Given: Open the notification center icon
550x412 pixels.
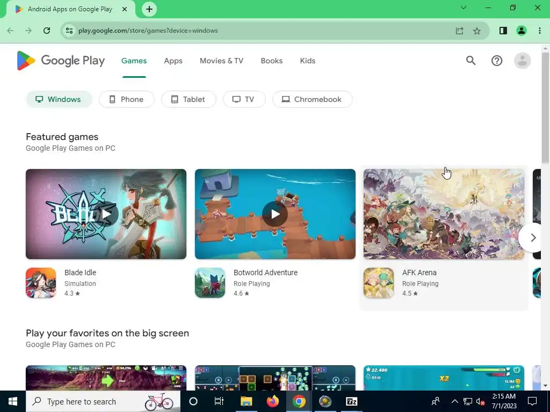Looking at the screenshot, I should (532, 401).
